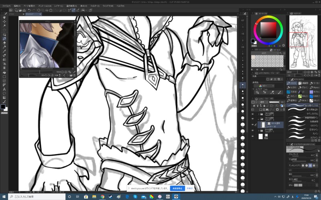Select the Gペン カスタム brush preset
The height and width of the screenshot is (200, 321).
click(303, 114)
